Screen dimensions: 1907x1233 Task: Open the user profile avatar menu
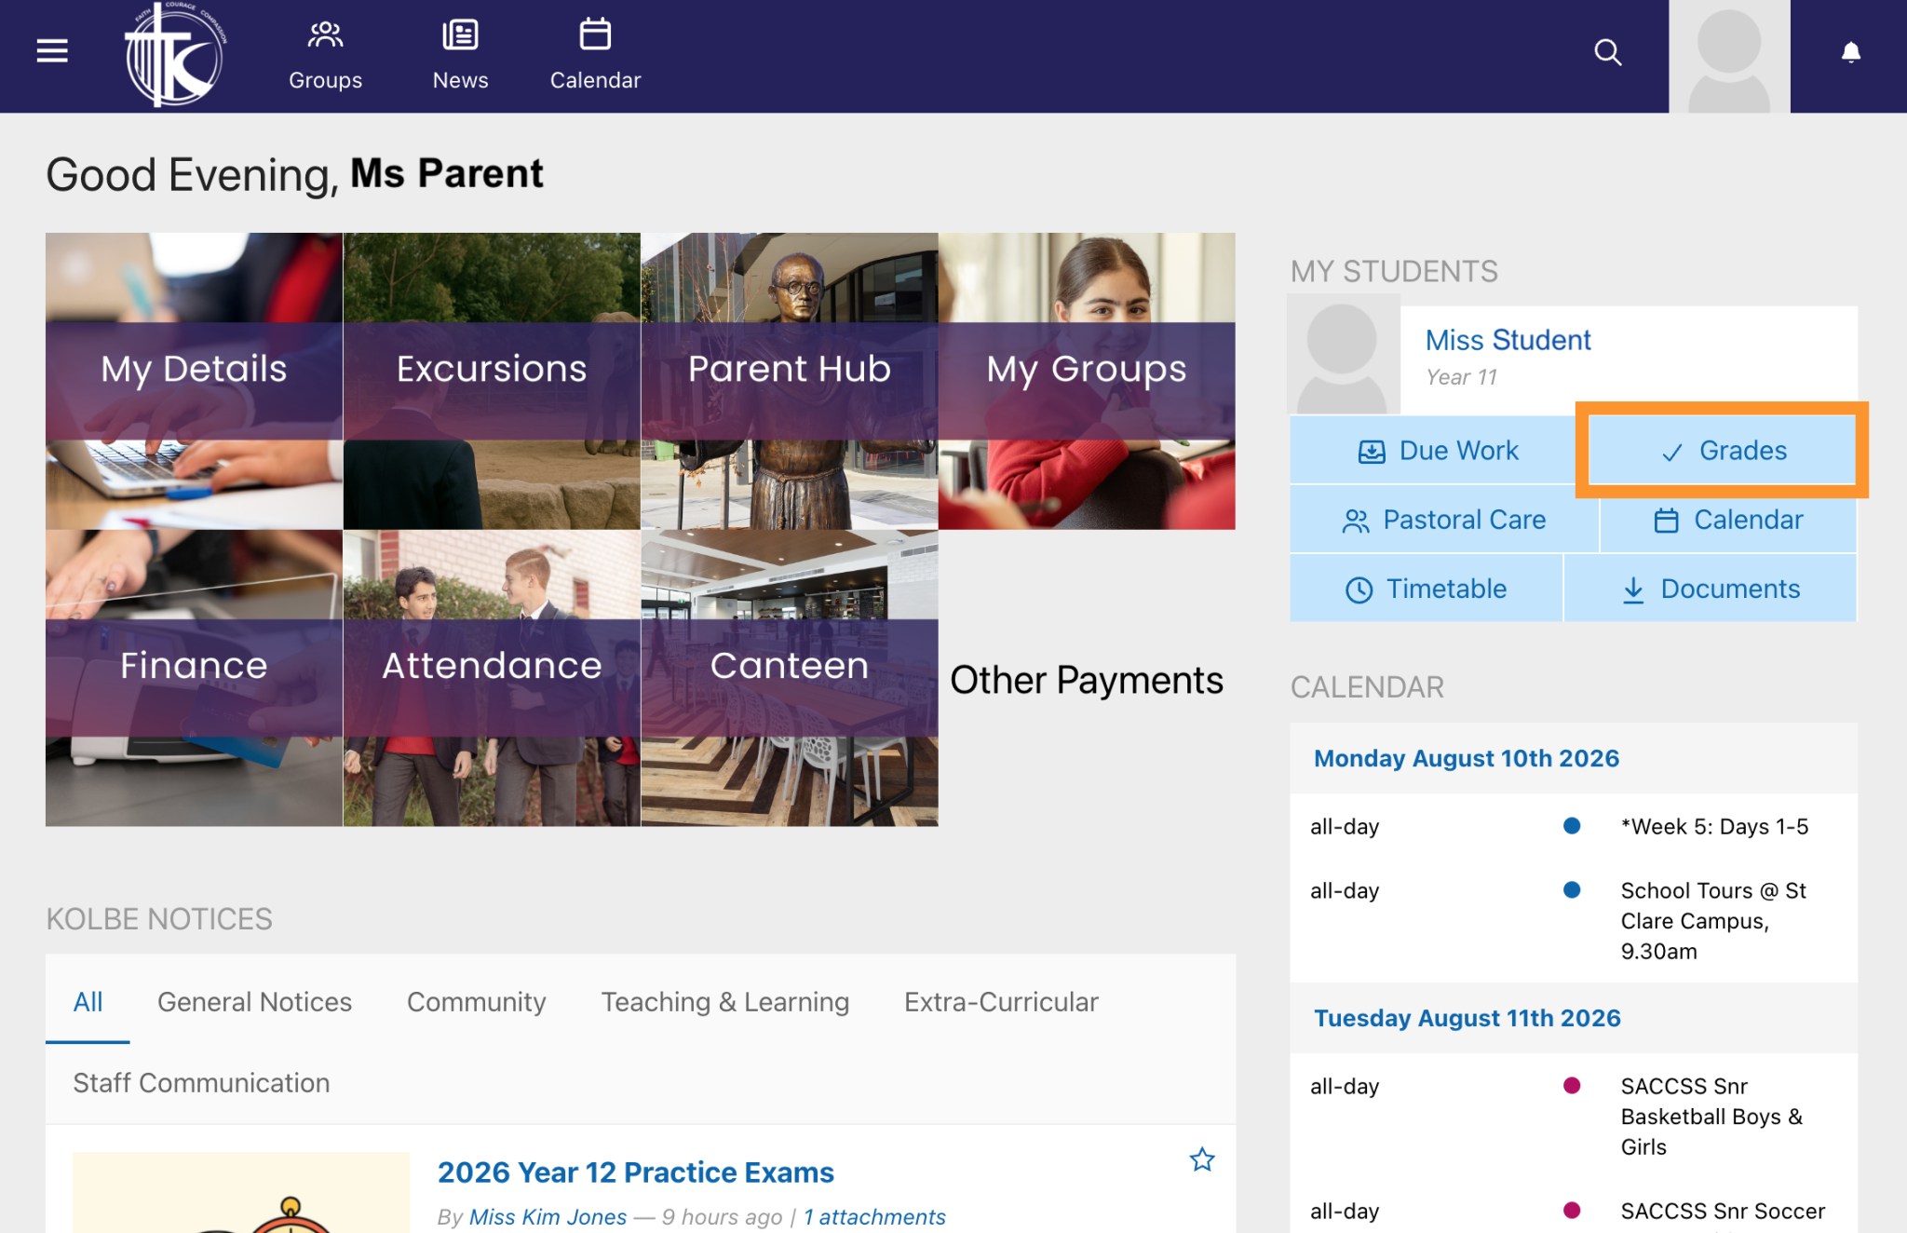(1729, 56)
